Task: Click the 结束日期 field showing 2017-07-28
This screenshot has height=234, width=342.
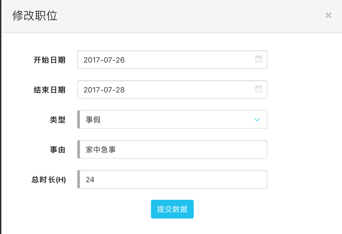Action: point(166,90)
